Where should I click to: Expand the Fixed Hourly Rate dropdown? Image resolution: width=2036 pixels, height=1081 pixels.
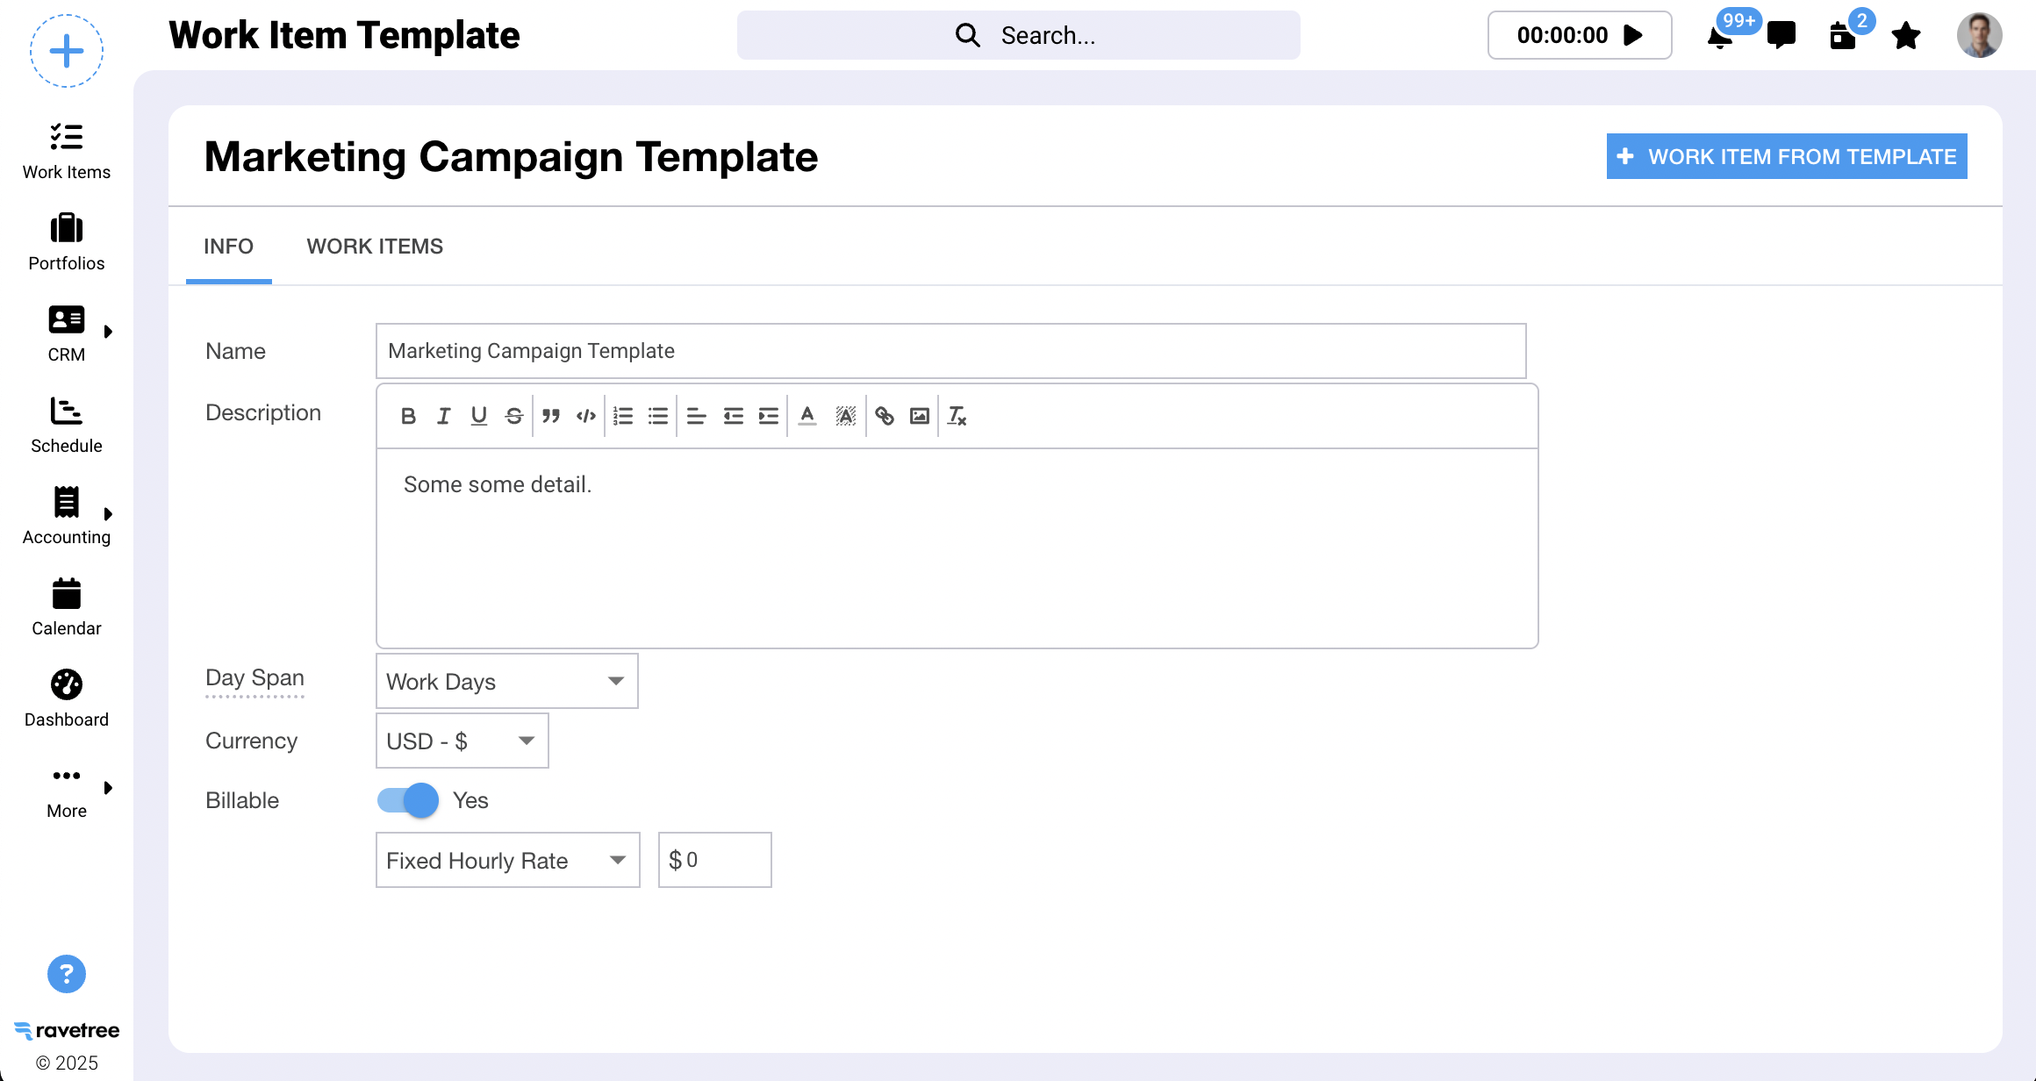point(507,860)
